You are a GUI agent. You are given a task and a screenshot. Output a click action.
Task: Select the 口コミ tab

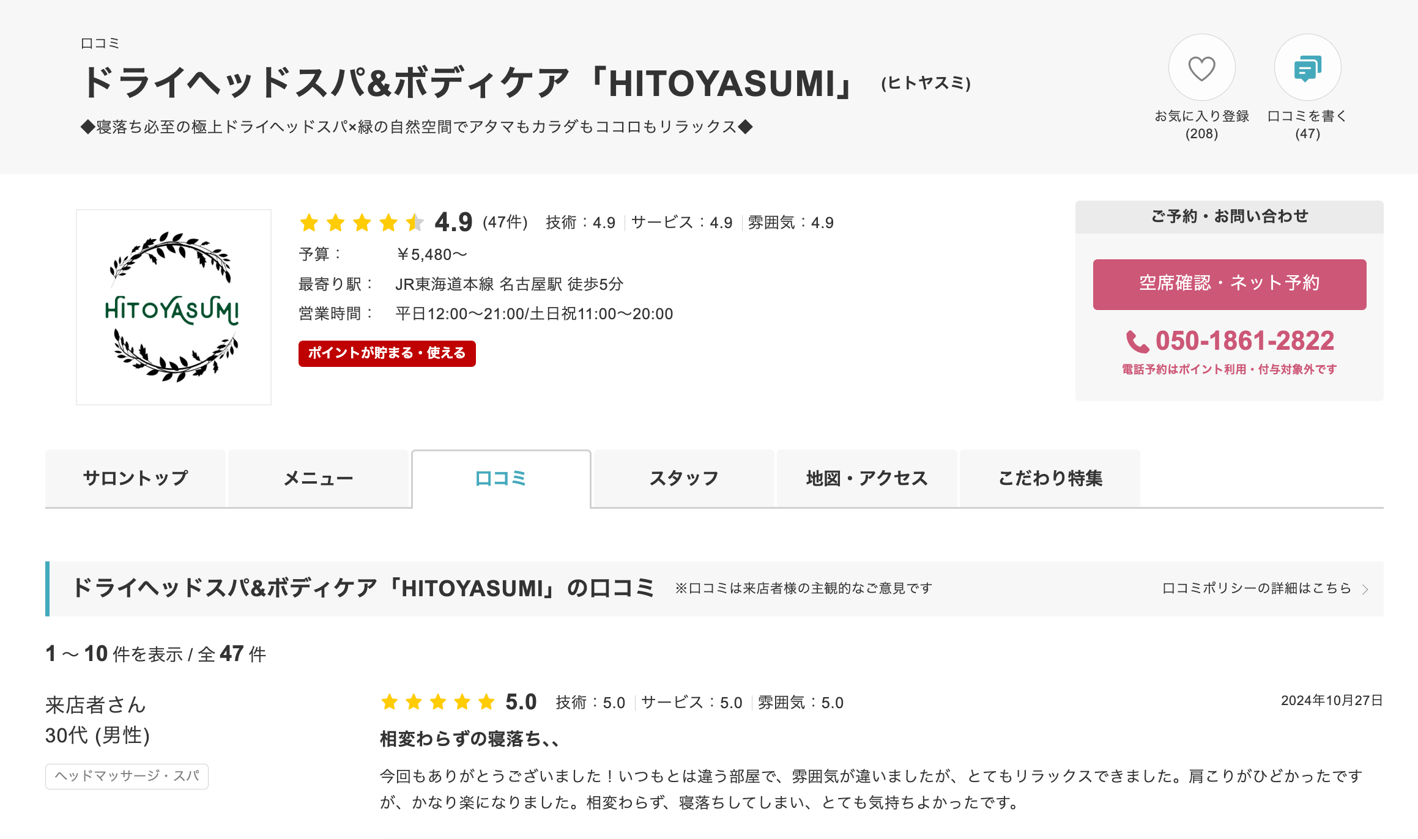pos(501,478)
